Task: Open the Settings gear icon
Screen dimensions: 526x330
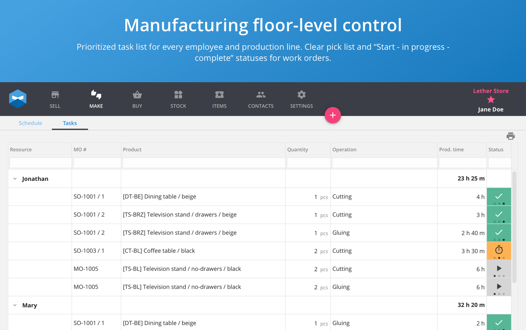Action: [302, 95]
